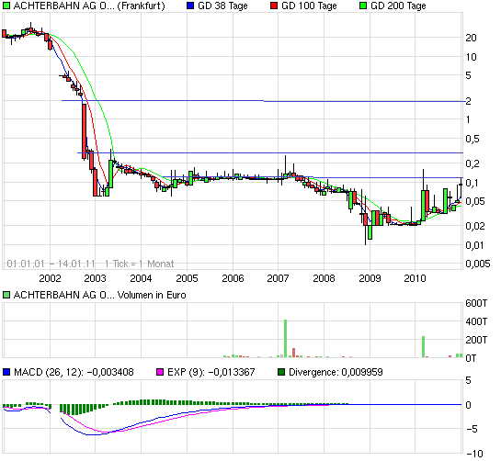
Task: Click the 2004 year label on axis
Action: pyautogui.click(x=141, y=278)
